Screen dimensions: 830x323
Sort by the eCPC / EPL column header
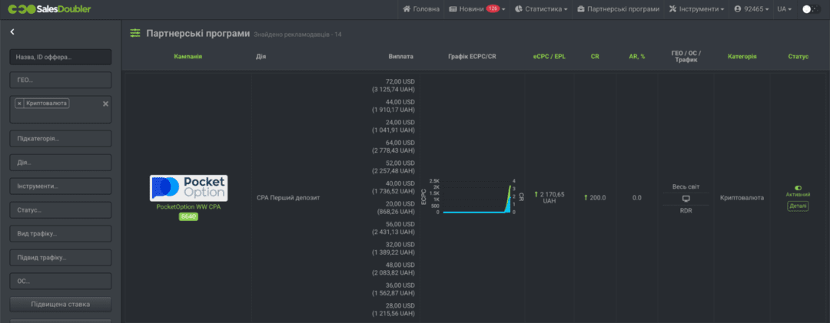(549, 57)
